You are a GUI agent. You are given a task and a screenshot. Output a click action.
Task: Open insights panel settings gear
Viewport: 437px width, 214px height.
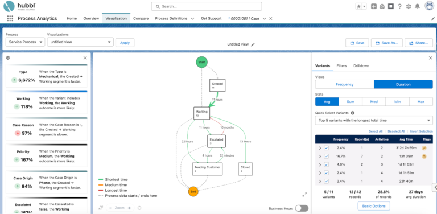(x=8, y=58)
